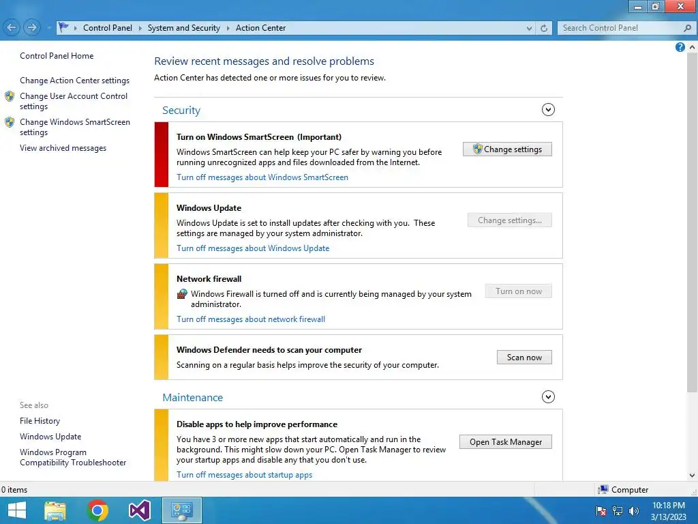
Task: Expand breadcrumb arrow before Control Panel
Action: pyautogui.click(x=75, y=28)
